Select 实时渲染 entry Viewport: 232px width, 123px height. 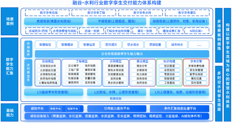coord(196,83)
